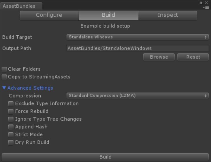Image resolution: width=211 pixels, height=162 pixels.
Task: Switch to the Inspect tab
Action: [168, 15]
